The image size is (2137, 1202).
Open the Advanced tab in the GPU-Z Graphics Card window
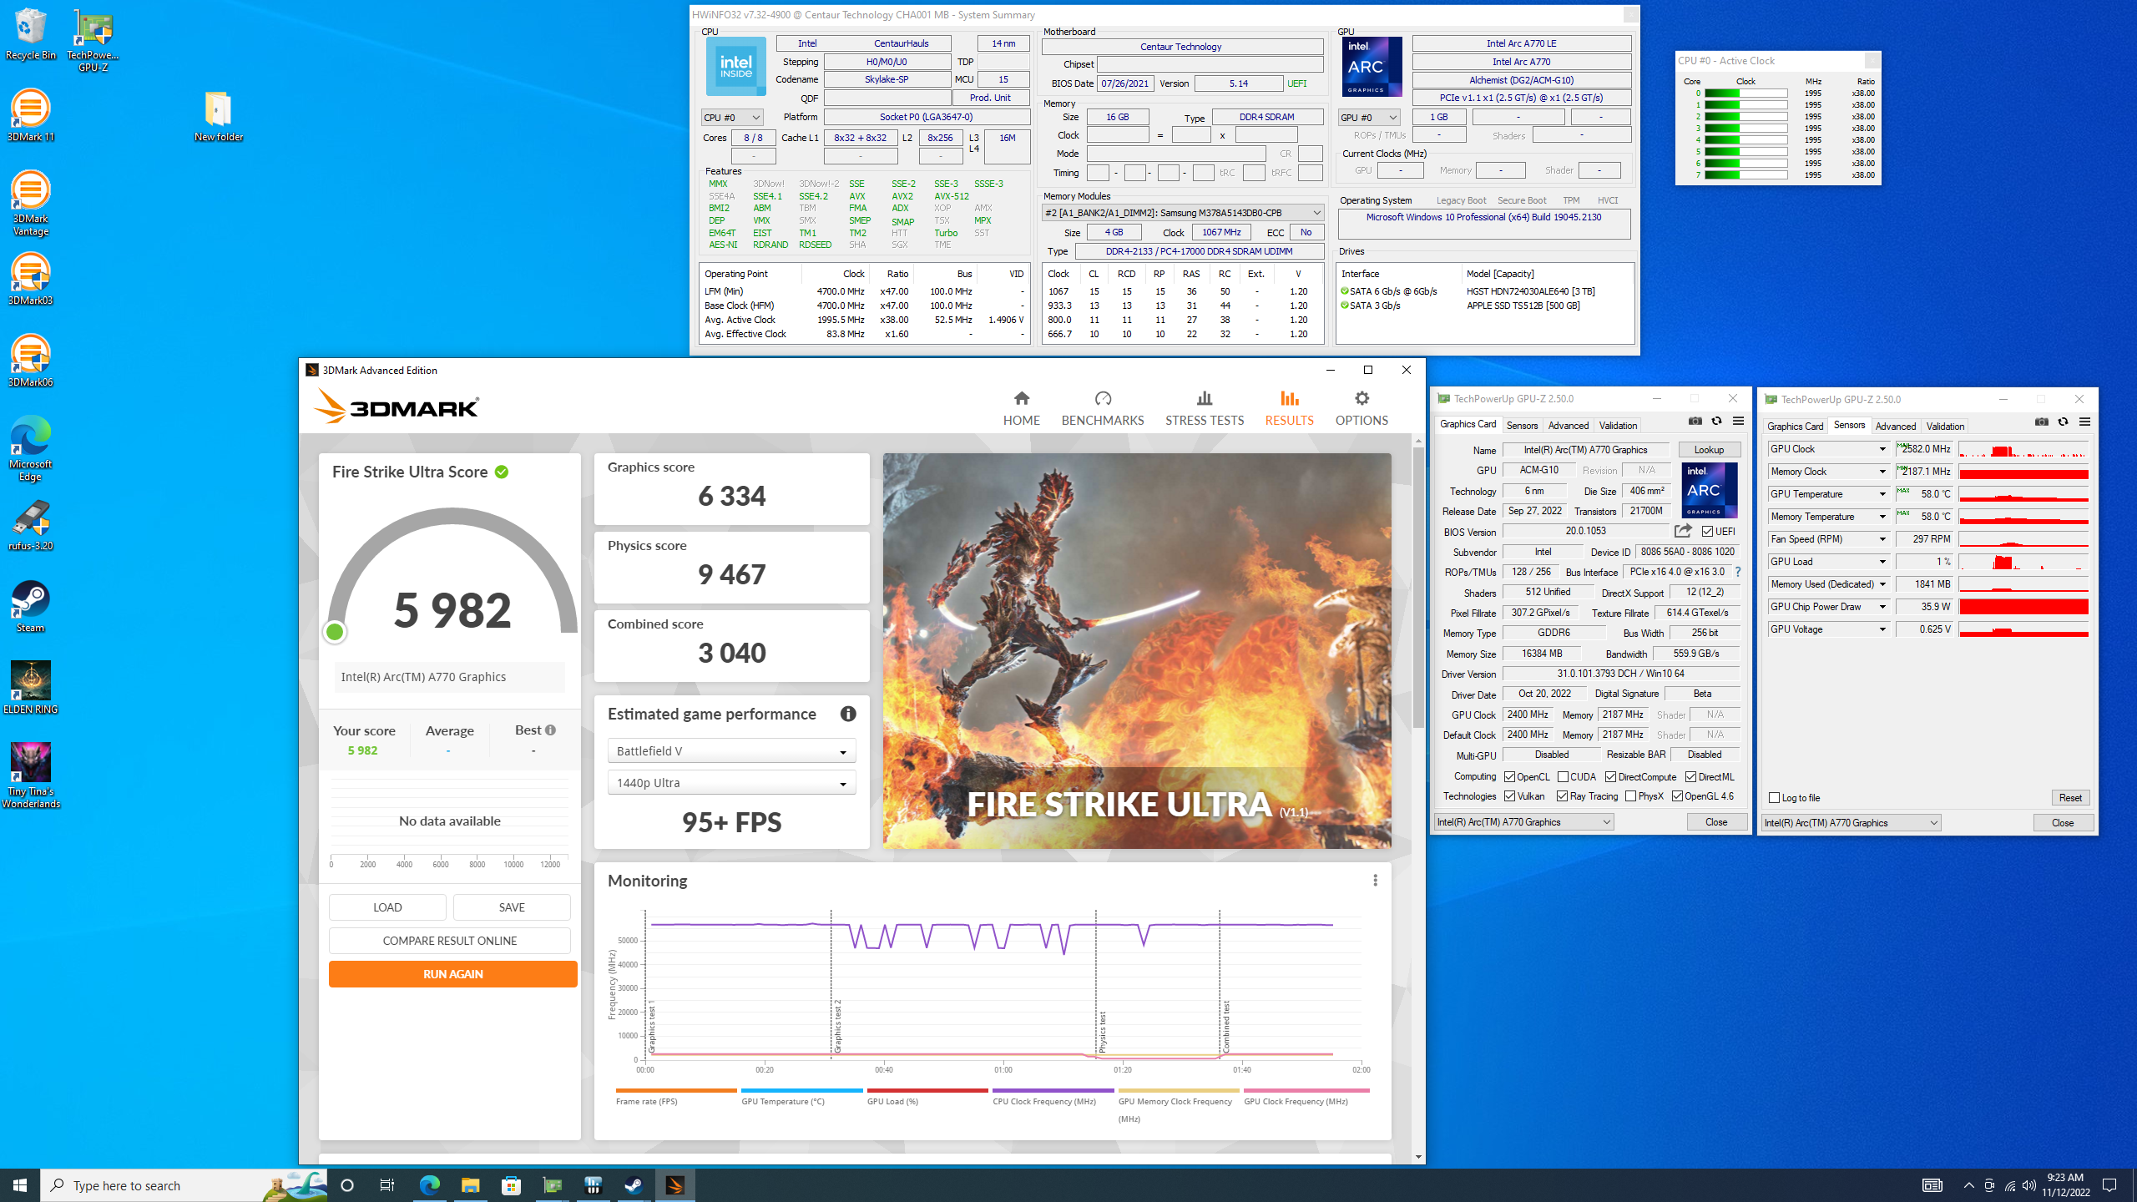click(1568, 426)
